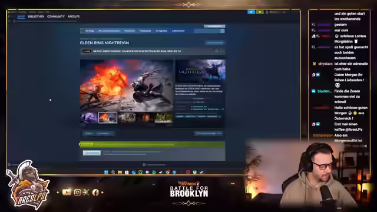Expand game tags with the plus button
The image size is (377, 212).
[x=220, y=117]
